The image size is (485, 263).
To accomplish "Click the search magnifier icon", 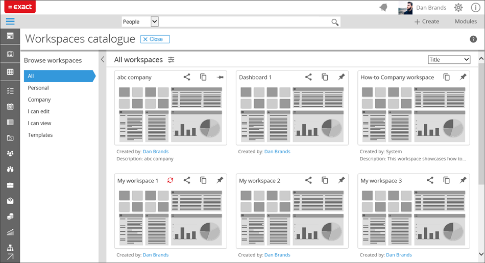I will coord(335,22).
